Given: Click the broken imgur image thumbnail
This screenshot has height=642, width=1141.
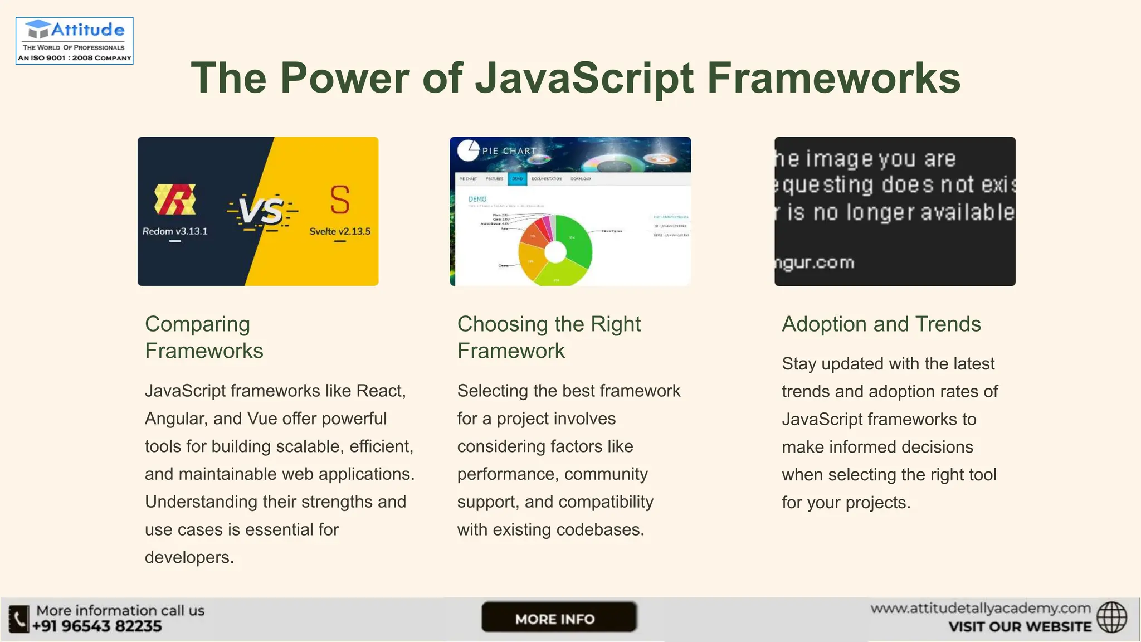Looking at the screenshot, I should coord(895,211).
